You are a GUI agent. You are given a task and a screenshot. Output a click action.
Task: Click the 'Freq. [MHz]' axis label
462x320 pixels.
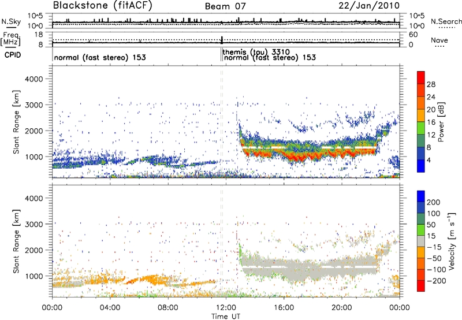pyautogui.click(x=10, y=39)
